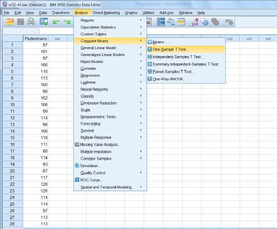Click the Open data document folder icon
This screenshot has height=229, width=277.
click(9, 22)
